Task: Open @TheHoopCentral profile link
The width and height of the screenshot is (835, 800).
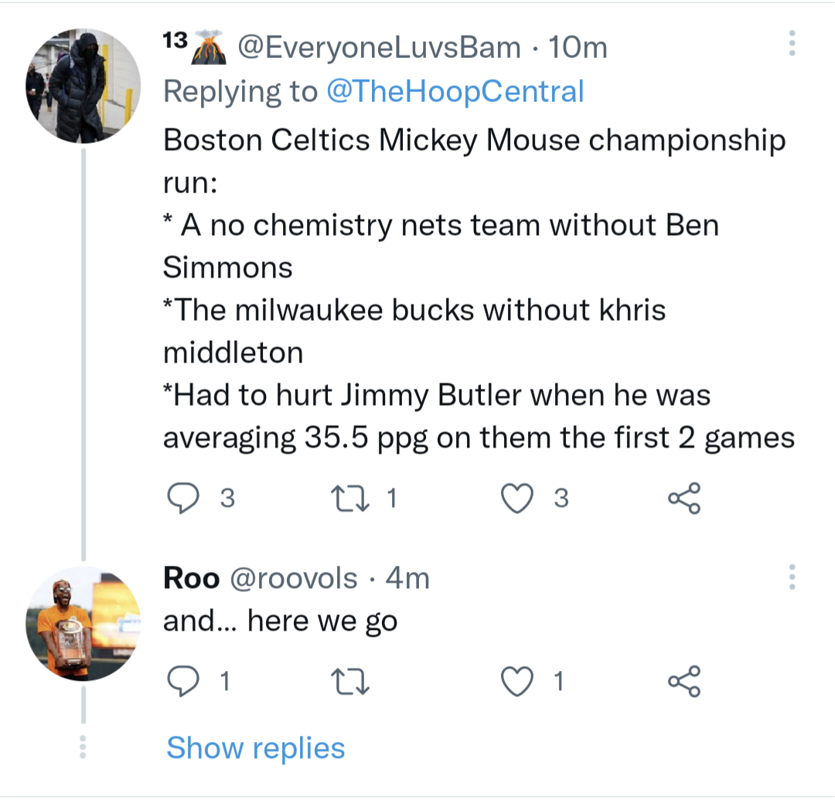Action: click(455, 91)
